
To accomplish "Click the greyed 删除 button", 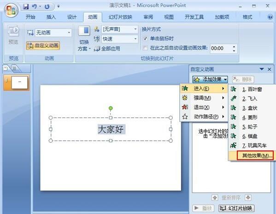I will [x=243, y=80].
